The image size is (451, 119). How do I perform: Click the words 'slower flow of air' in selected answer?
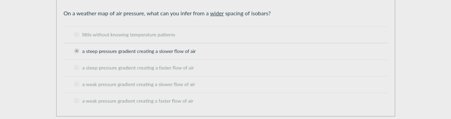pos(177,51)
